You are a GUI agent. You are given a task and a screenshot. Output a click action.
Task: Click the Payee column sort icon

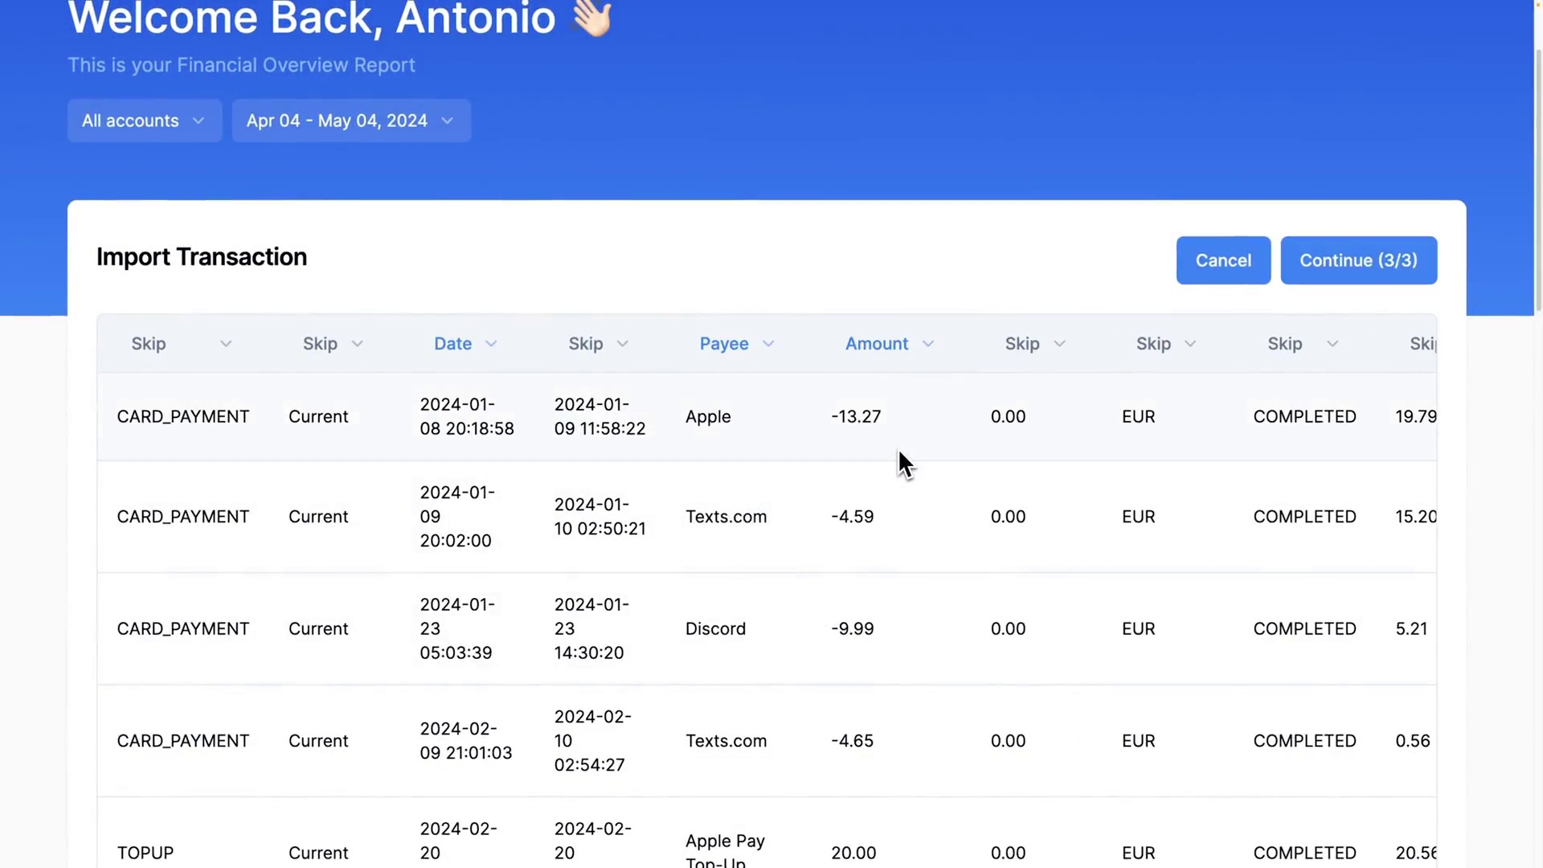click(x=769, y=343)
